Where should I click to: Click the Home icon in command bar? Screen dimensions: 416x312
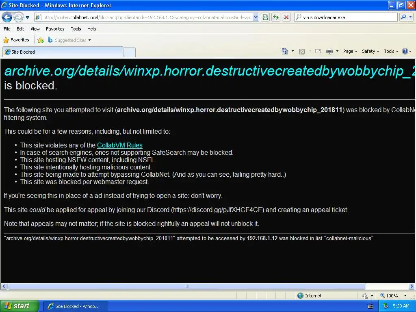pos(285,51)
